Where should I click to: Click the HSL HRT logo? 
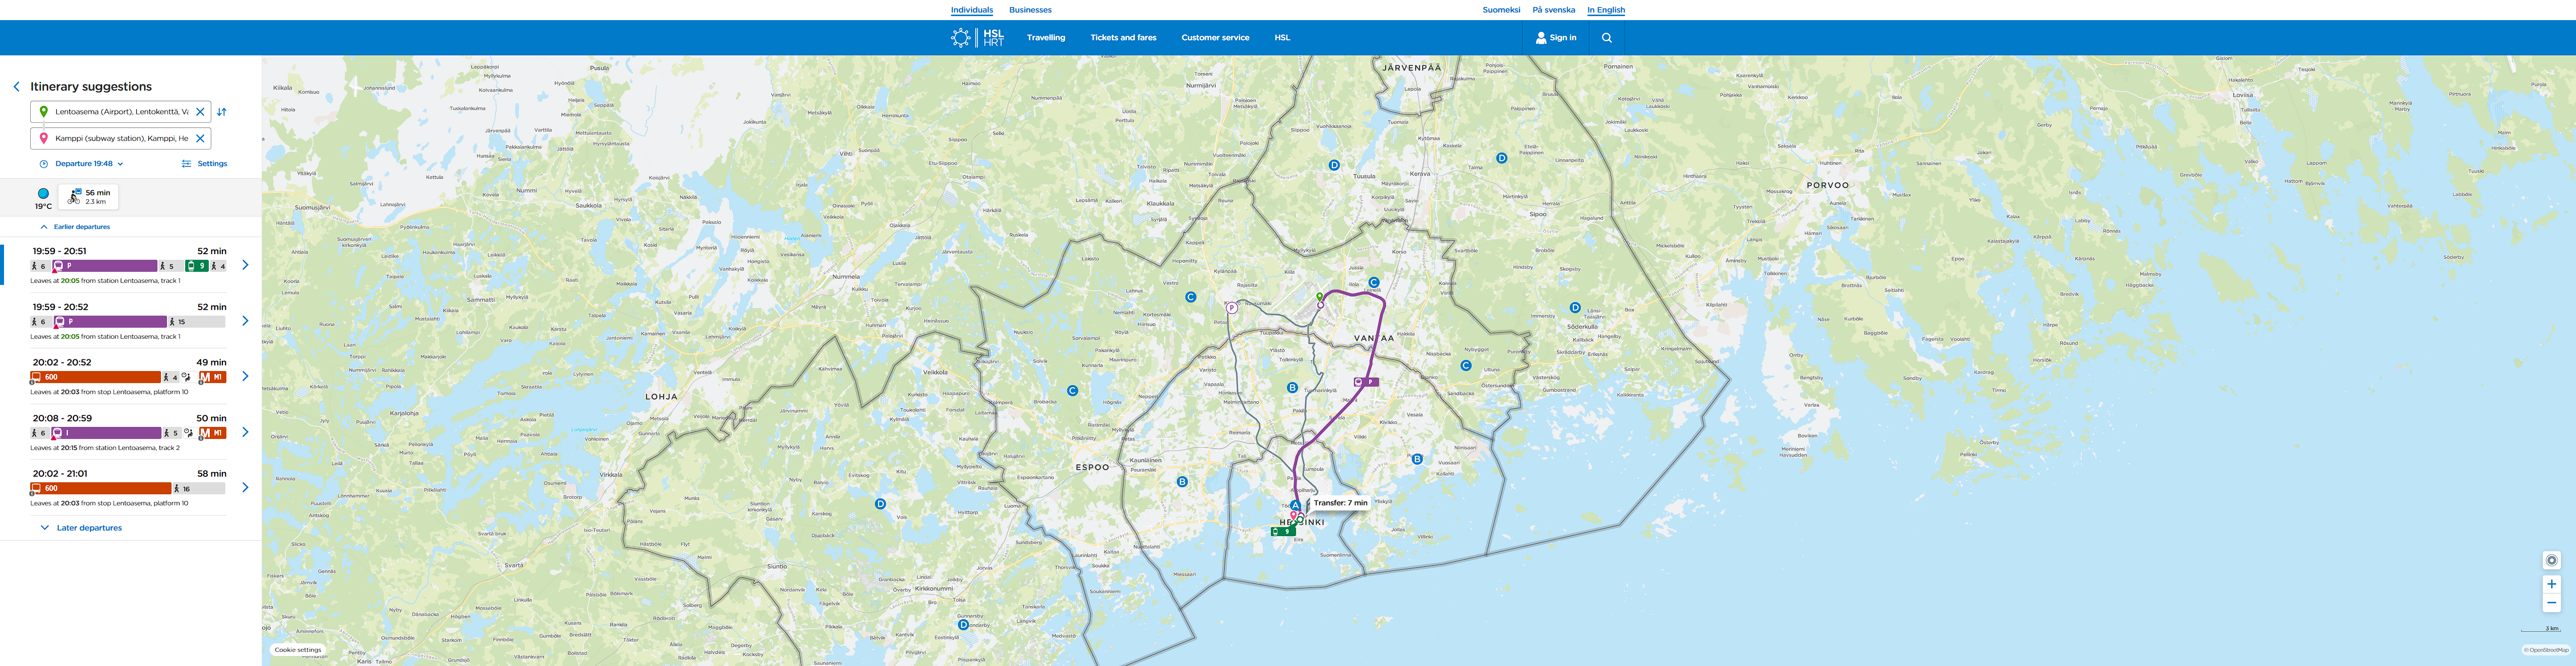[x=977, y=38]
